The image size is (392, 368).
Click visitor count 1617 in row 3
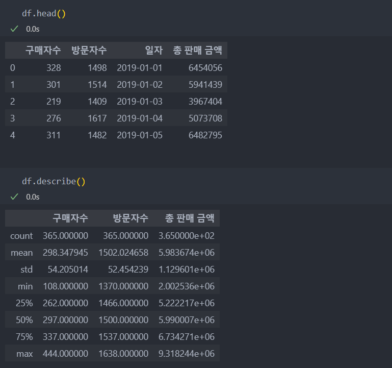click(x=97, y=118)
